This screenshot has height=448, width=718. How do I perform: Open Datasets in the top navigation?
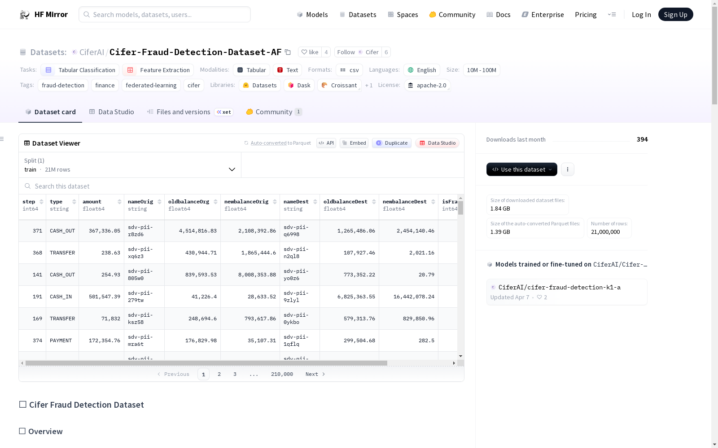(x=358, y=14)
